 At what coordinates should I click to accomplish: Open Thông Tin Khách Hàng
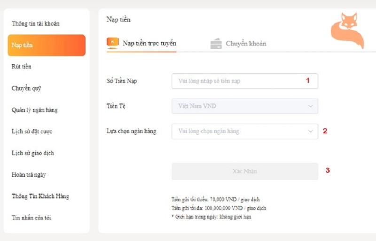40,196
